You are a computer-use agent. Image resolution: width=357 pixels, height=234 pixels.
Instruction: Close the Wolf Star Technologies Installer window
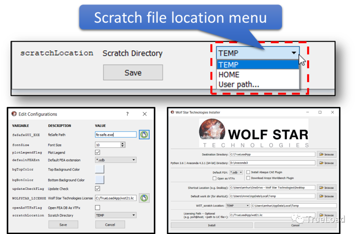pos(333,112)
